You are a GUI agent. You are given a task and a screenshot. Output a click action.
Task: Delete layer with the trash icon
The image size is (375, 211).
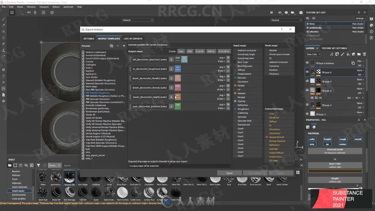pyautogui.click(x=364, y=54)
